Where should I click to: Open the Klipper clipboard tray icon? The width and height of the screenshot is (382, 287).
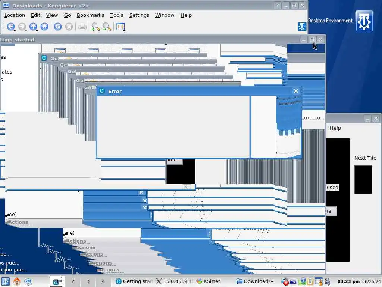(x=310, y=281)
